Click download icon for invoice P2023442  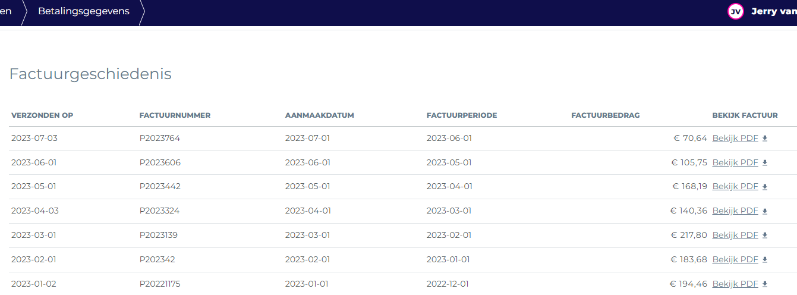click(x=765, y=187)
